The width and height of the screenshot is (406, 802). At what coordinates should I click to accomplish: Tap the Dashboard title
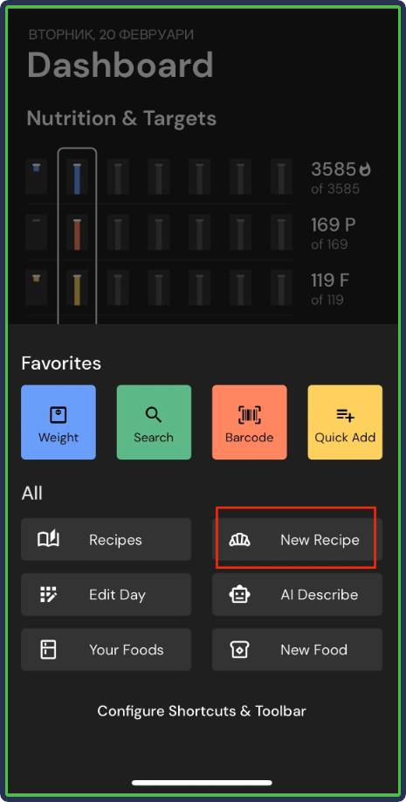pyautogui.click(x=120, y=66)
